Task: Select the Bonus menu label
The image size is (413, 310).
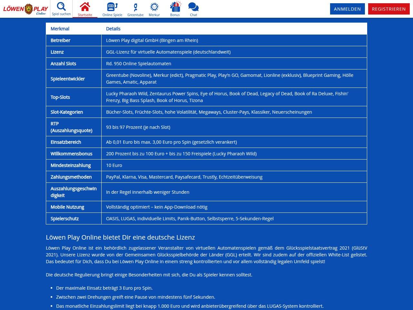Action: click(x=175, y=15)
